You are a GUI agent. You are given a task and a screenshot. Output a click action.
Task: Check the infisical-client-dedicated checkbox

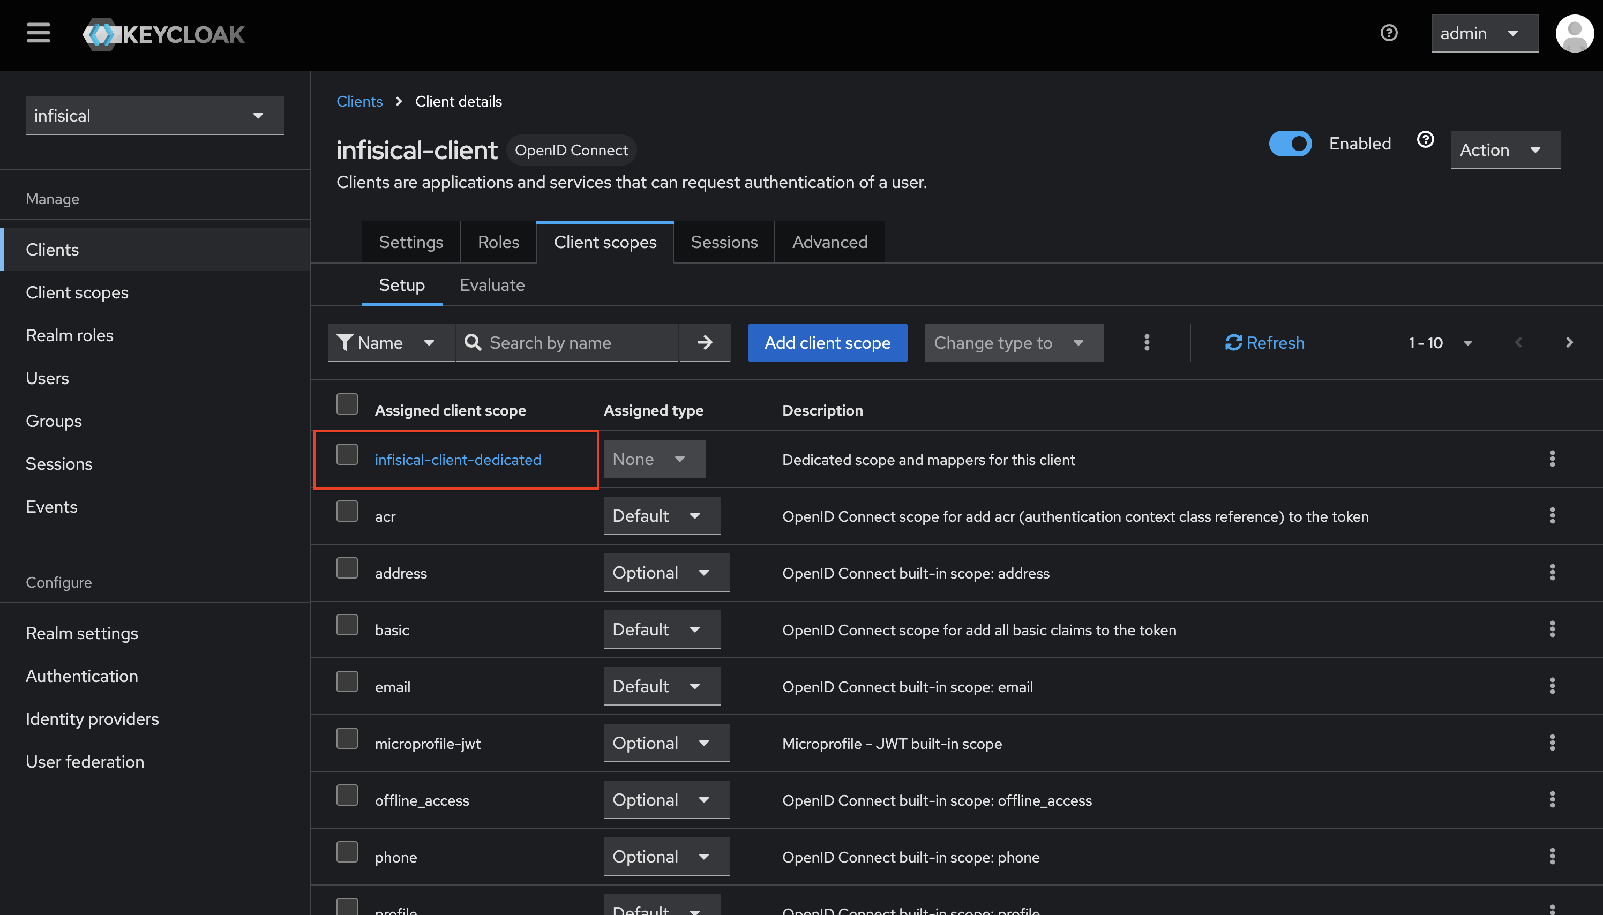click(x=347, y=454)
